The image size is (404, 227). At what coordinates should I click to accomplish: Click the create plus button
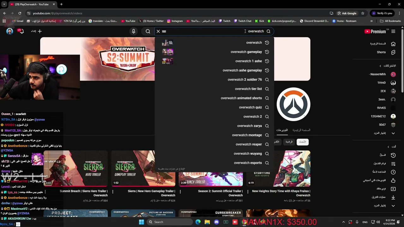tap(36, 31)
